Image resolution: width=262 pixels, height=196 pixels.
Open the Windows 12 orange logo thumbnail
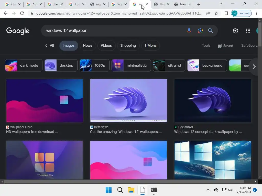coord(45,160)
